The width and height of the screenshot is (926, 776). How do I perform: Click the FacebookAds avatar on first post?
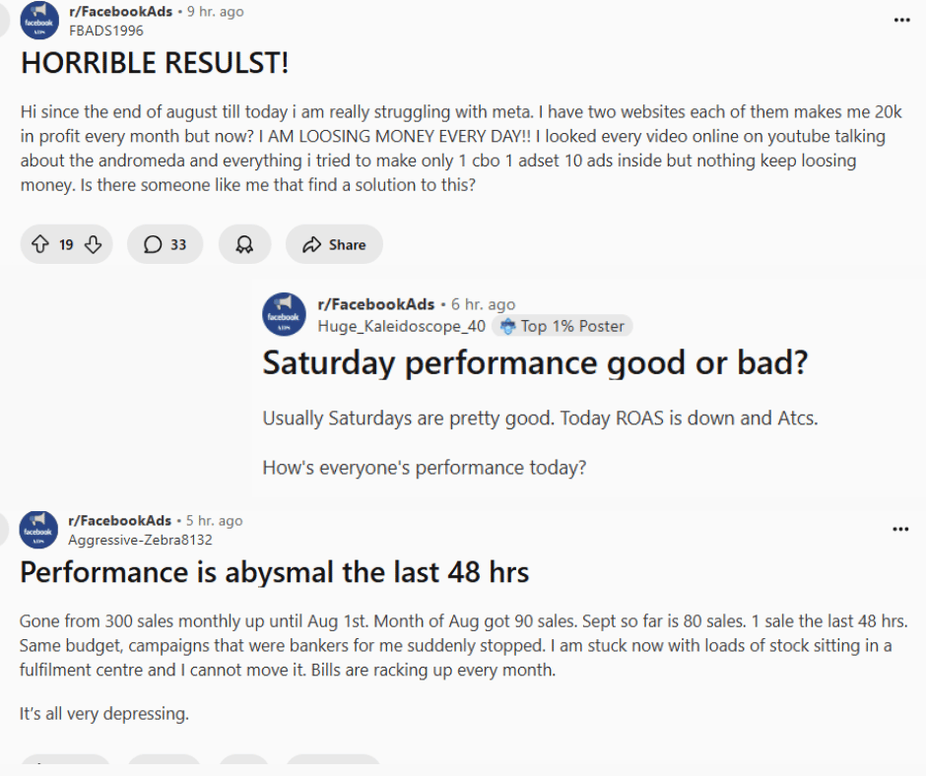click(39, 21)
